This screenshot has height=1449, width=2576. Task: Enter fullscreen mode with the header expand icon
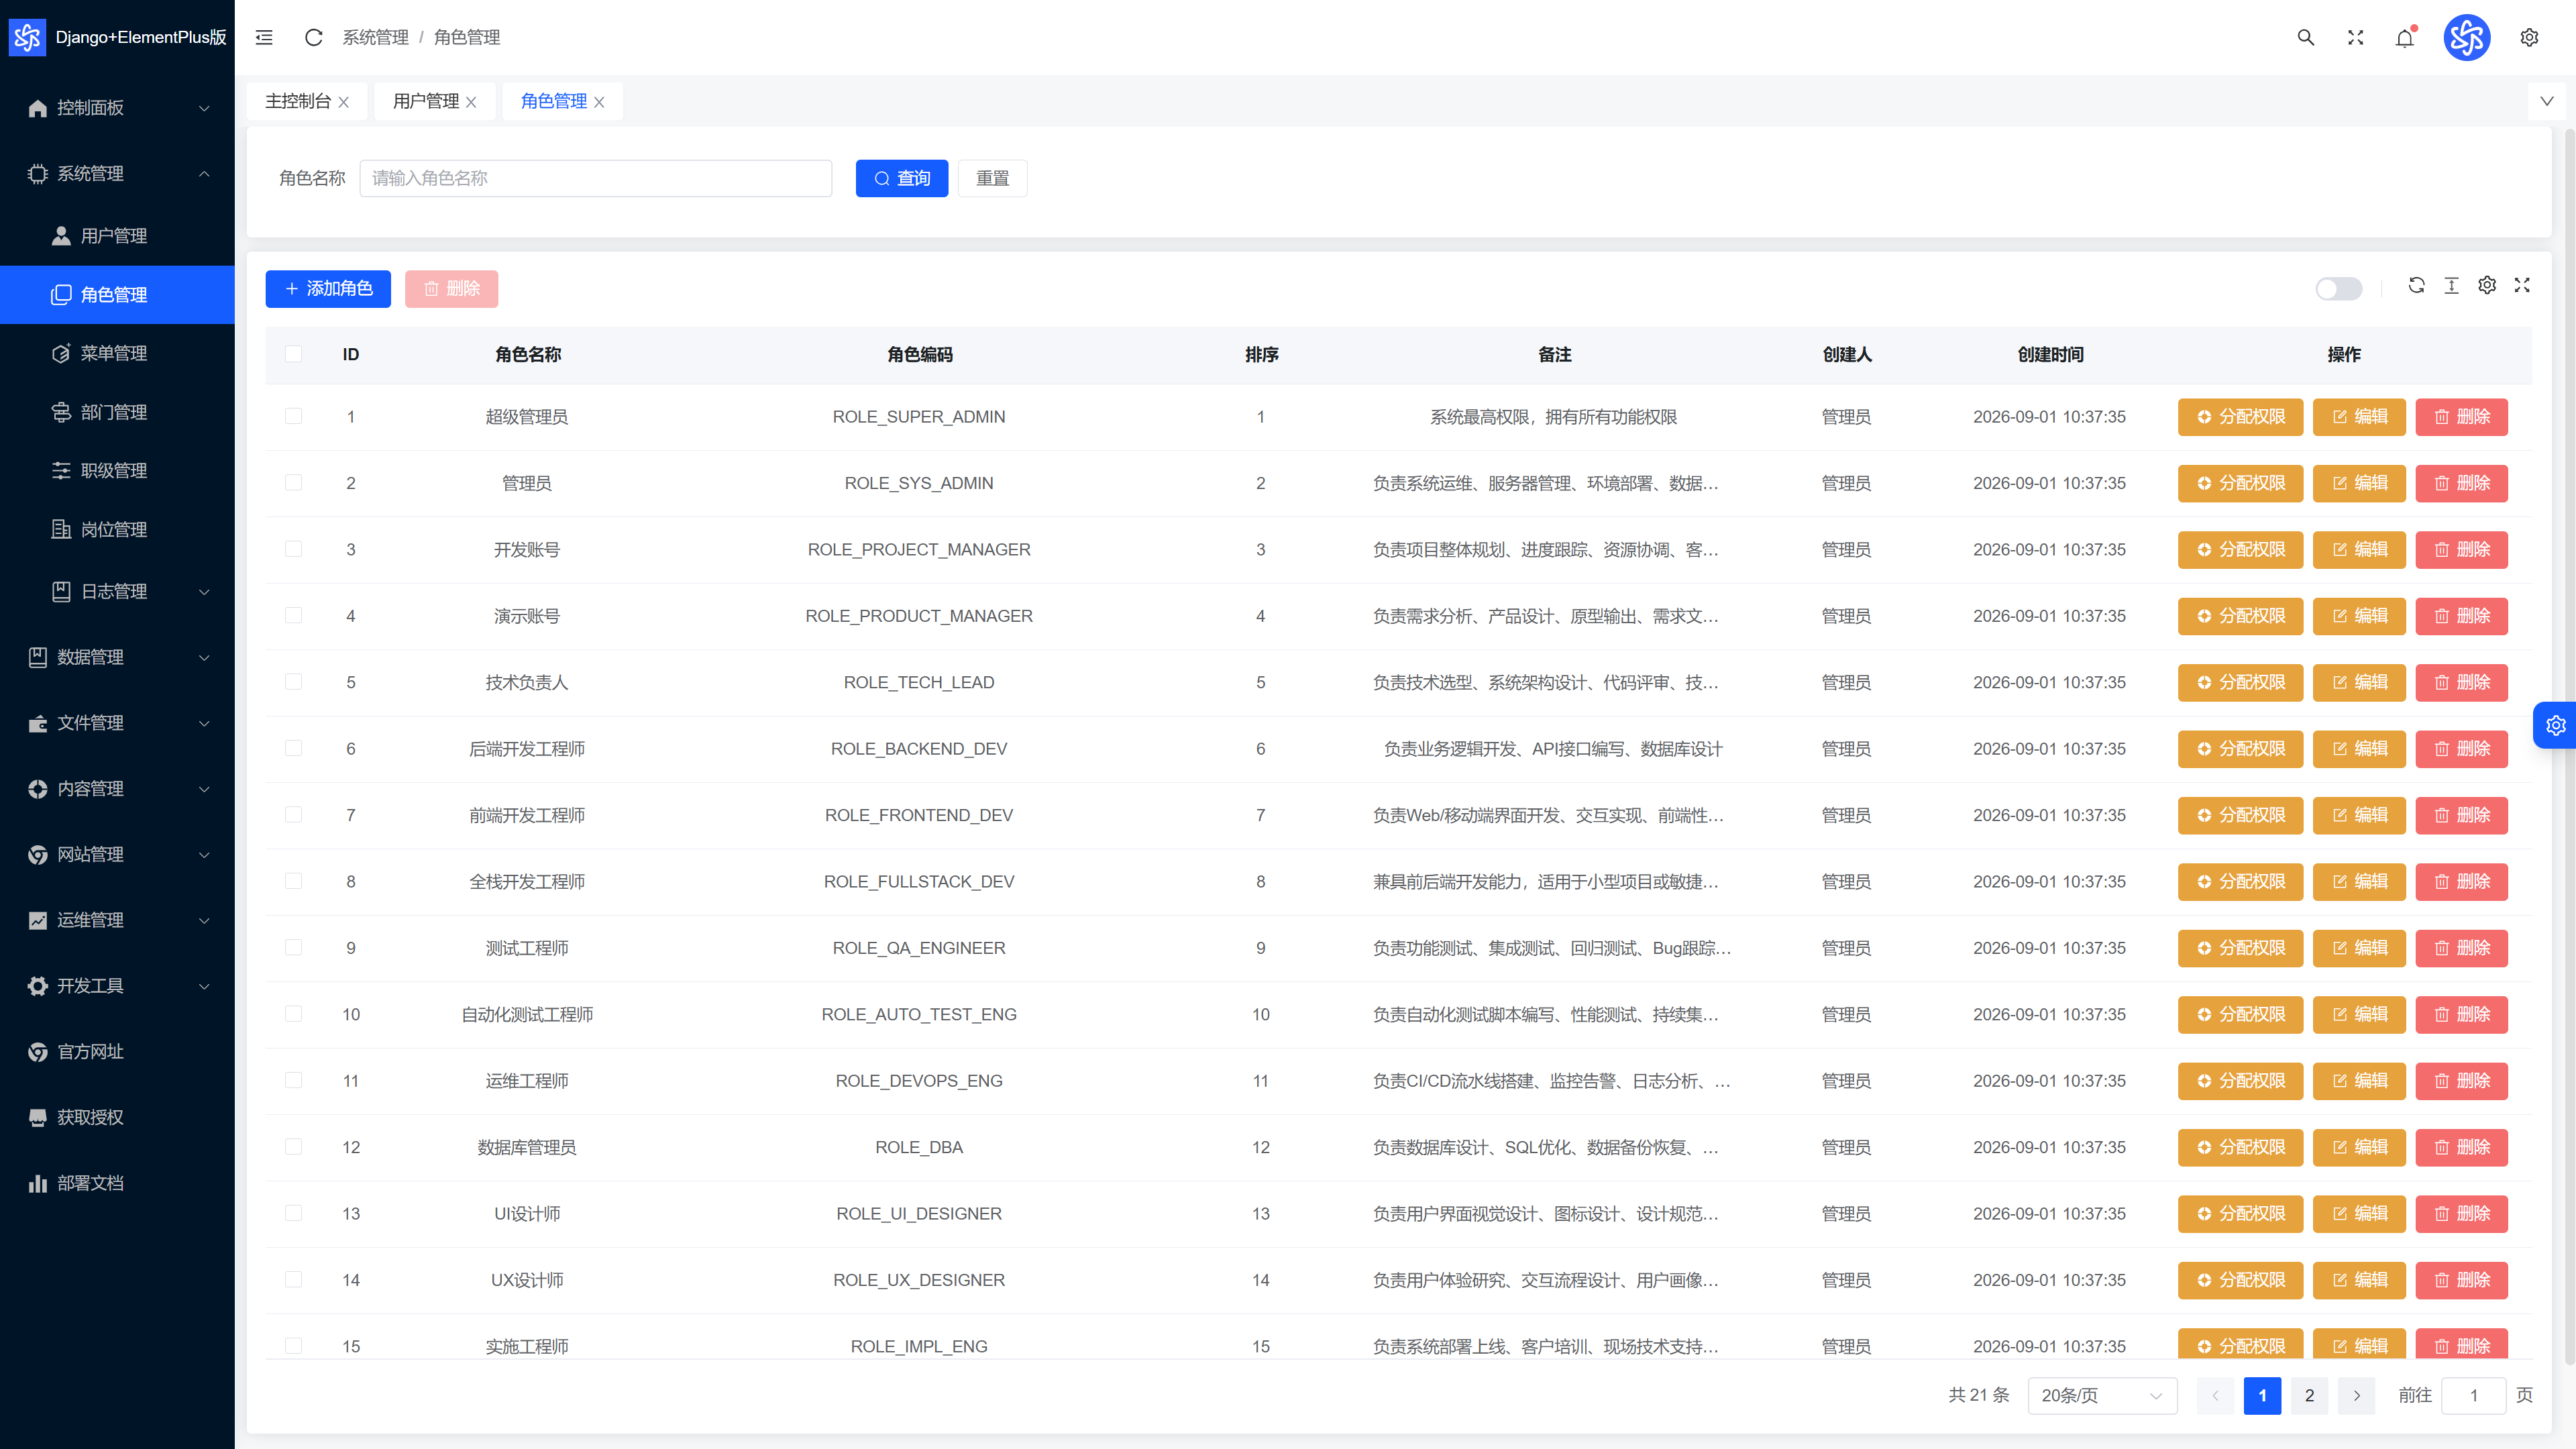(x=2355, y=37)
